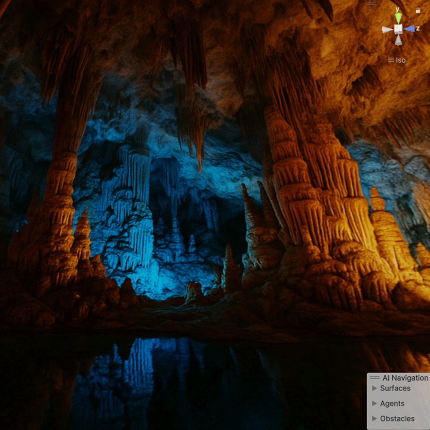Click the blue Z axis cone on gizmo
430x430 pixels.
[x=409, y=29]
